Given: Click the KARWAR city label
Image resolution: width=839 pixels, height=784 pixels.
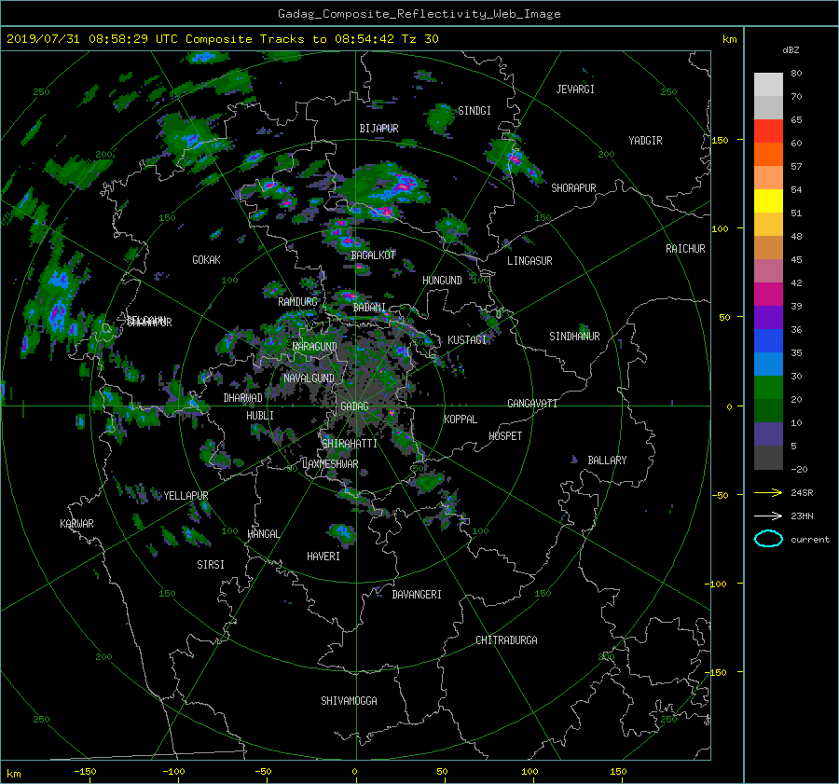Looking at the screenshot, I should tap(76, 524).
